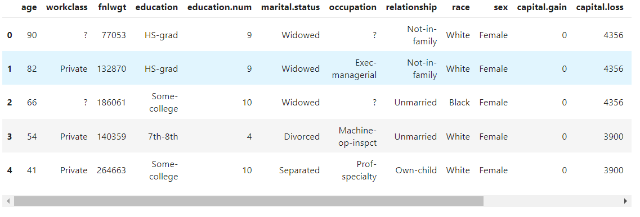This screenshot has width=640, height=217.
Task: Select the age column header
Action: click(29, 7)
